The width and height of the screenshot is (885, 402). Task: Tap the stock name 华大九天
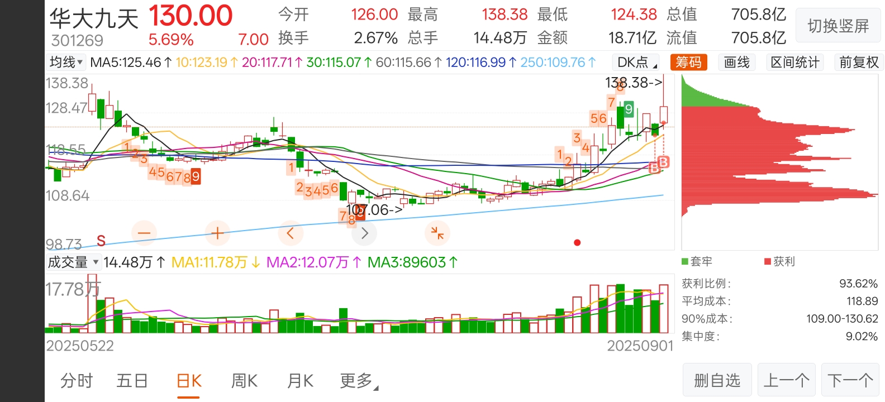(94, 18)
